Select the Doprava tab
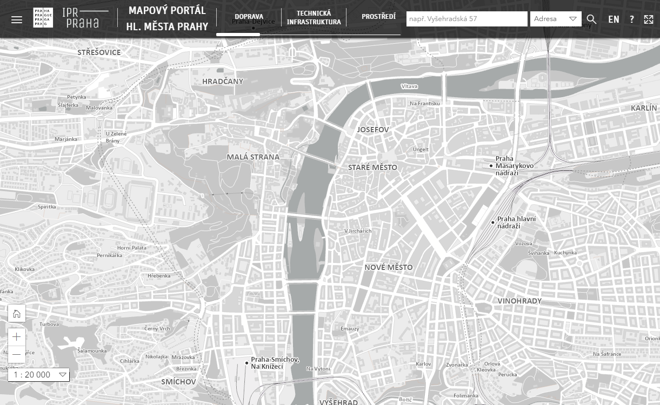The width and height of the screenshot is (660, 405). (249, 17)
